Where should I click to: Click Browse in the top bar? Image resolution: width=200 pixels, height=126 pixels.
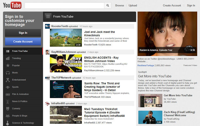tap(119, 6)
